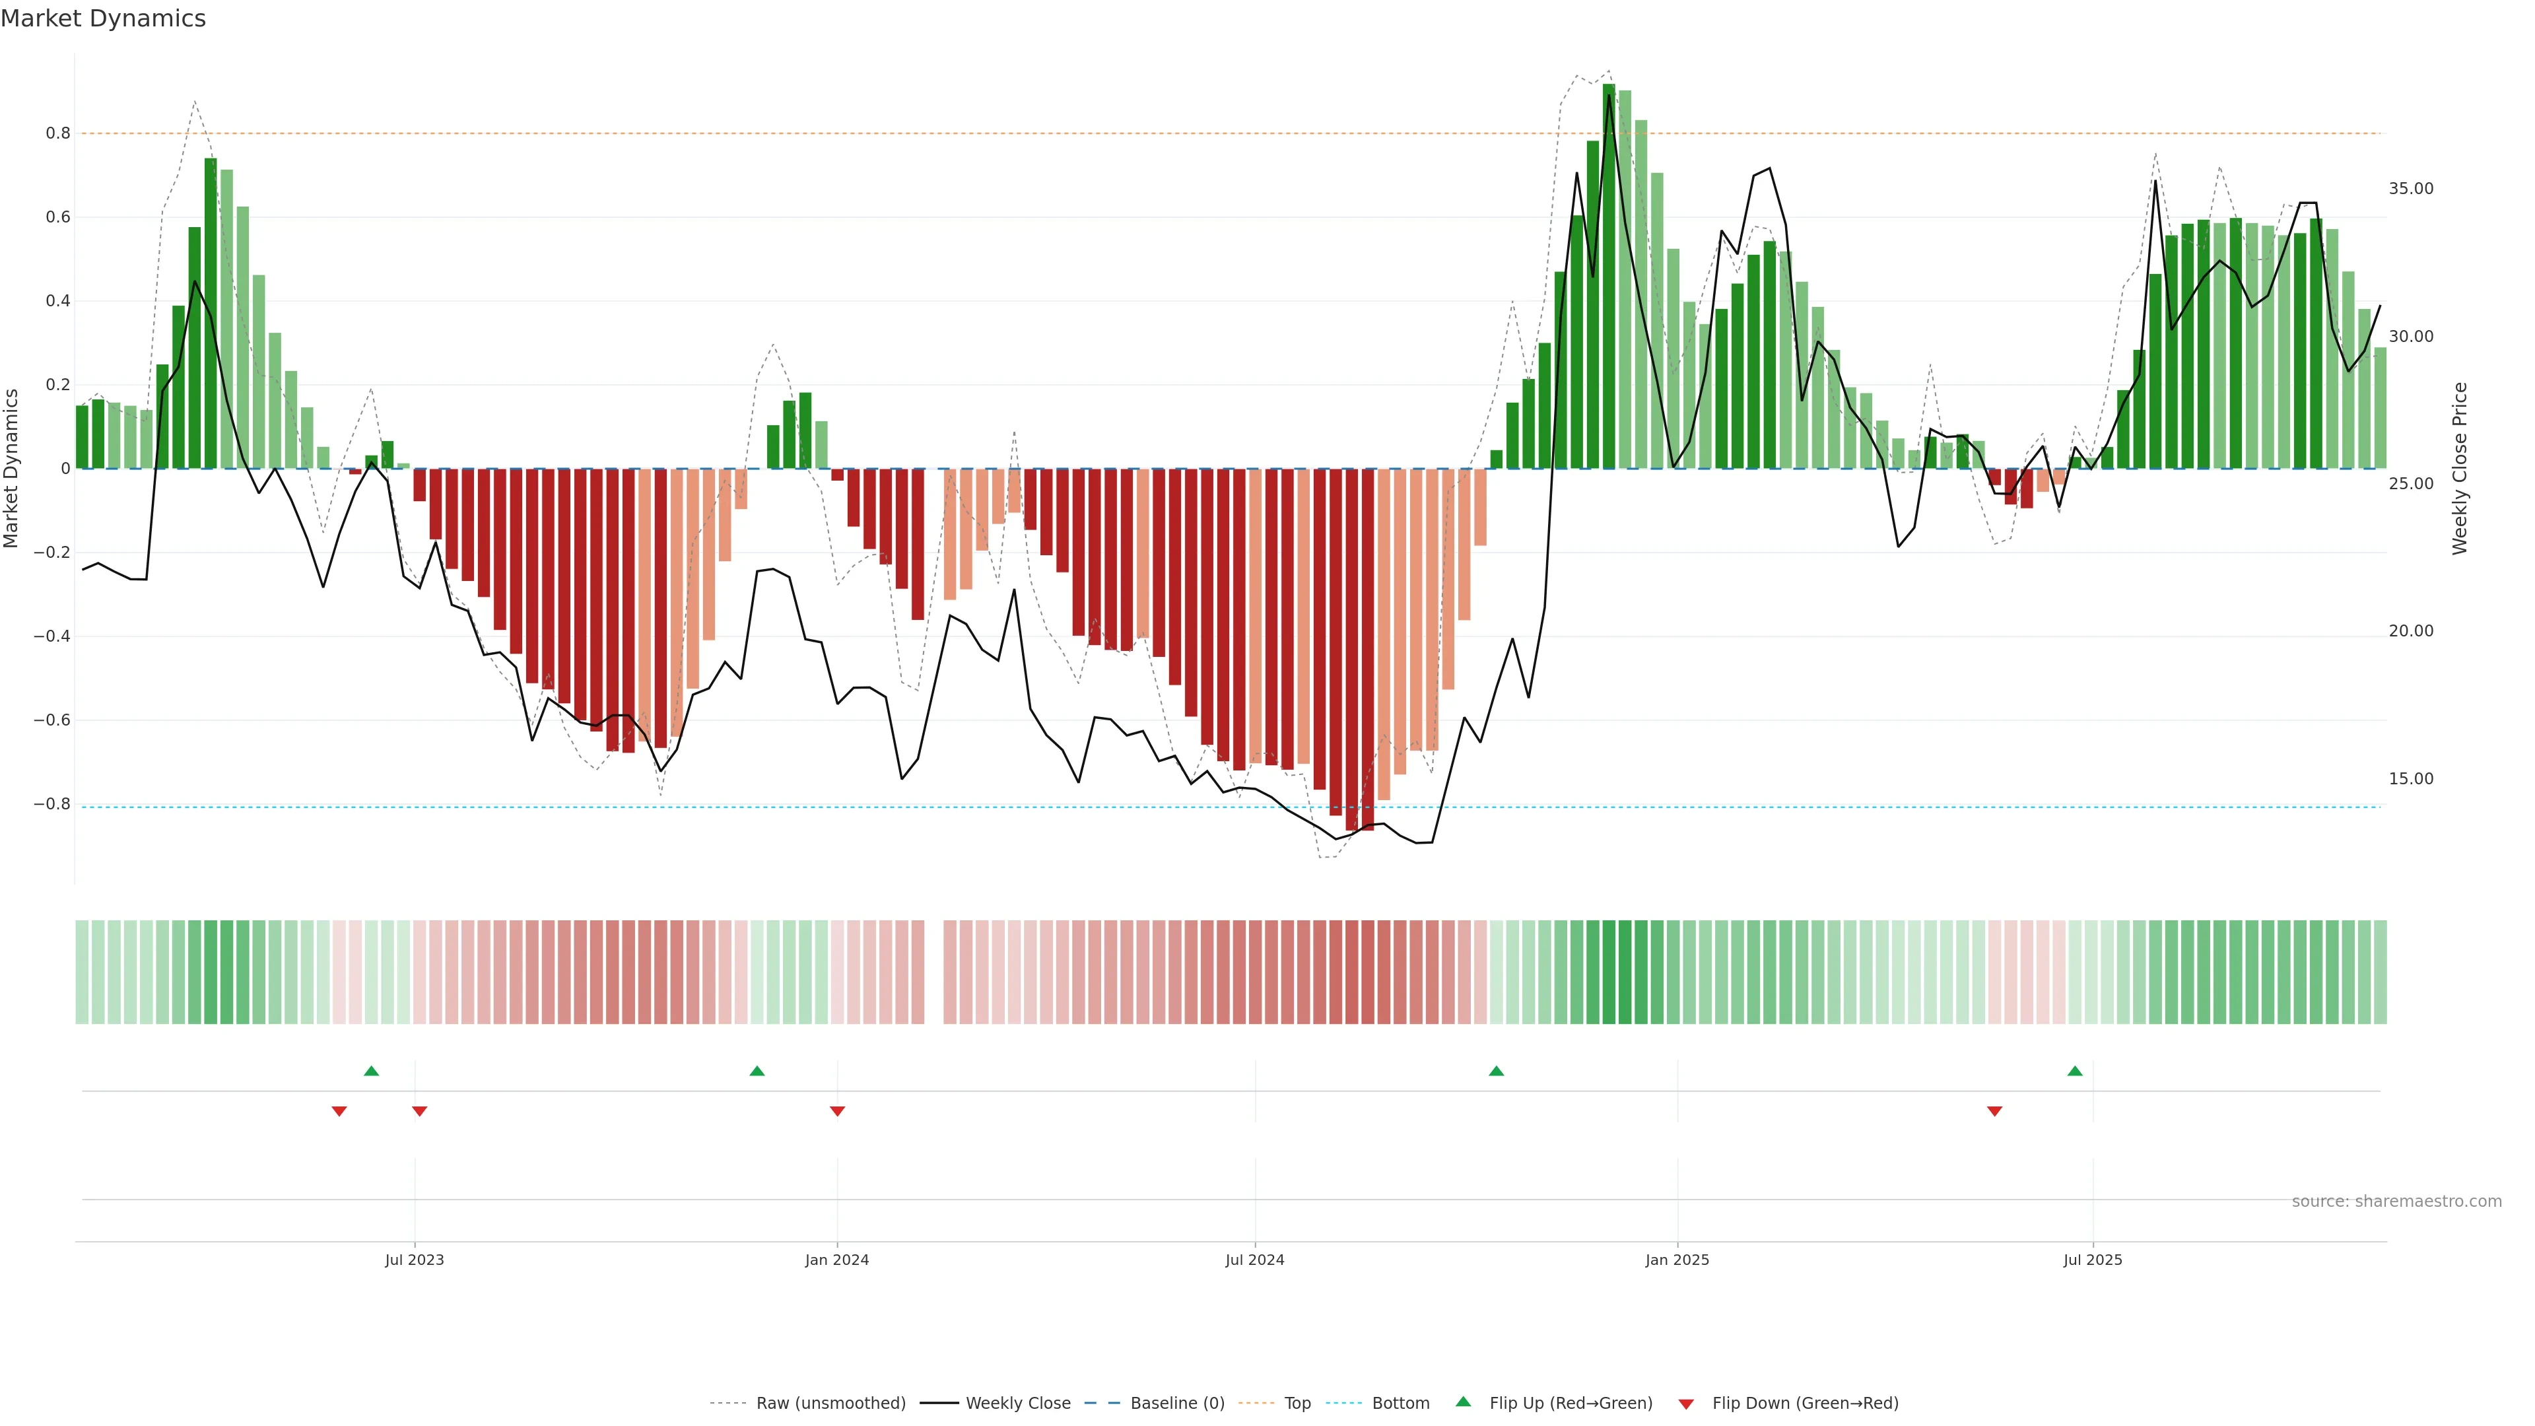Click the green Flip Up triangle in legend

coord(1464,1402)
